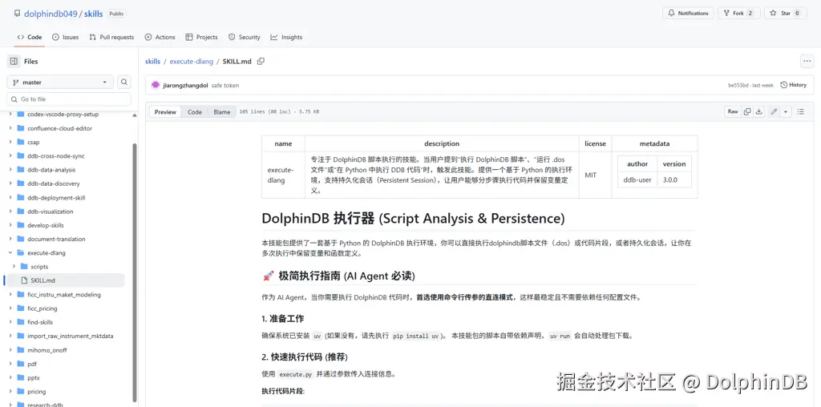Collapse the execute-dlang folder chevron
The image size is (821, 407).
pyautogui.click(x=10, y=252)
